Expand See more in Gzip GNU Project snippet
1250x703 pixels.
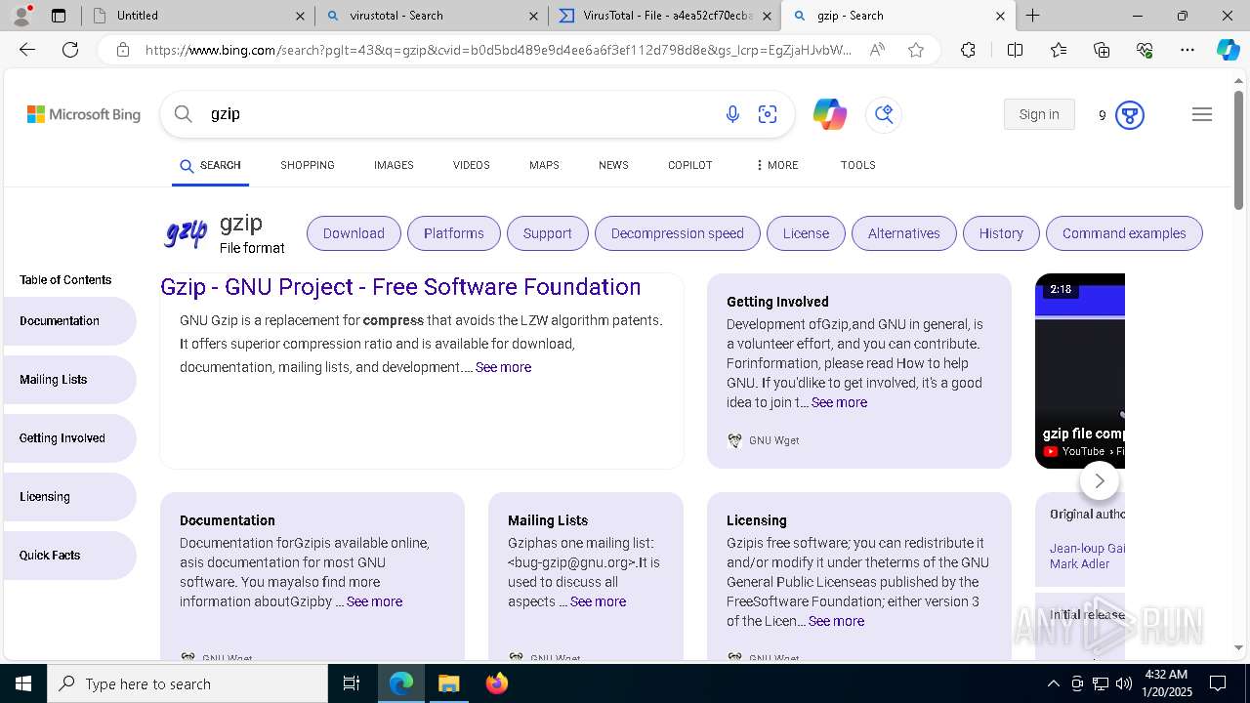click(503, 367)
